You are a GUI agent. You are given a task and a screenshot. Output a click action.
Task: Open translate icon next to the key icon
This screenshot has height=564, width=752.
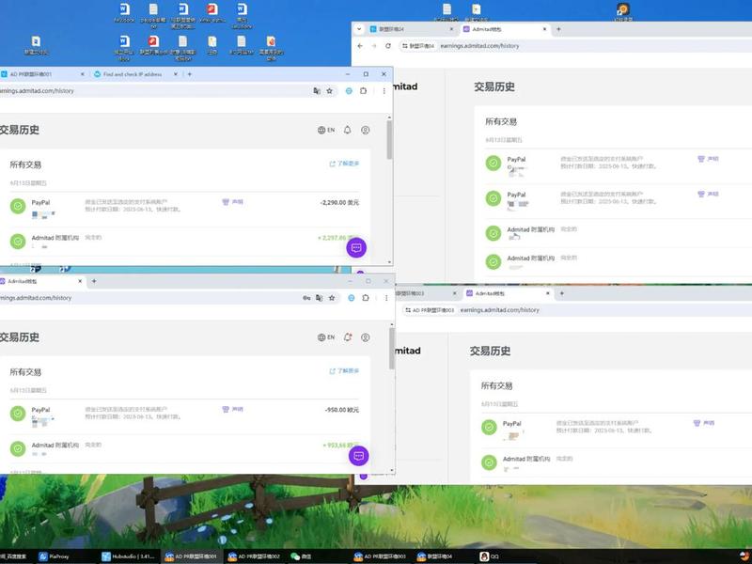pos(319,298)
